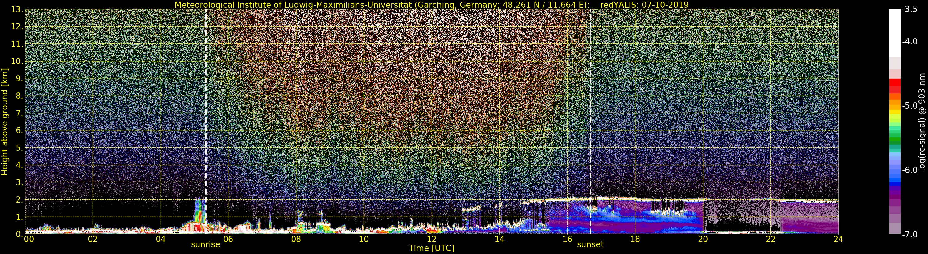This screenshot has width=928, height=254.
Task: Click the '14' time tick label
Action: click(499, 239)
